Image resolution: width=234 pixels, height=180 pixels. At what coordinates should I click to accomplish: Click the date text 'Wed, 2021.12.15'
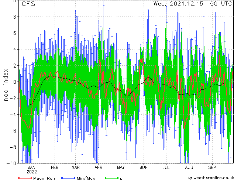178,4
